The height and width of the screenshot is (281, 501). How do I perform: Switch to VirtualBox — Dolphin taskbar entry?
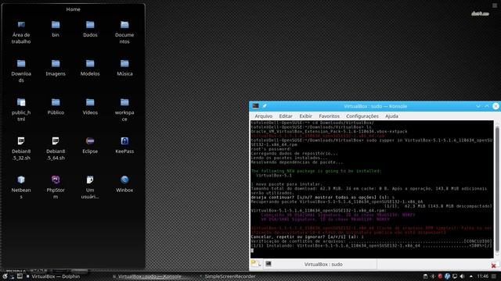point(53,276)
